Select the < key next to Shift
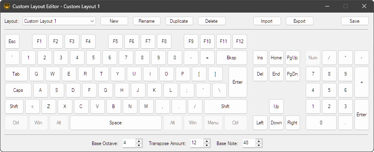 (33, 106)
